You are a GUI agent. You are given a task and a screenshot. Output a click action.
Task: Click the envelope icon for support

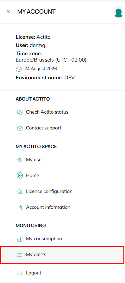[20, 128]
